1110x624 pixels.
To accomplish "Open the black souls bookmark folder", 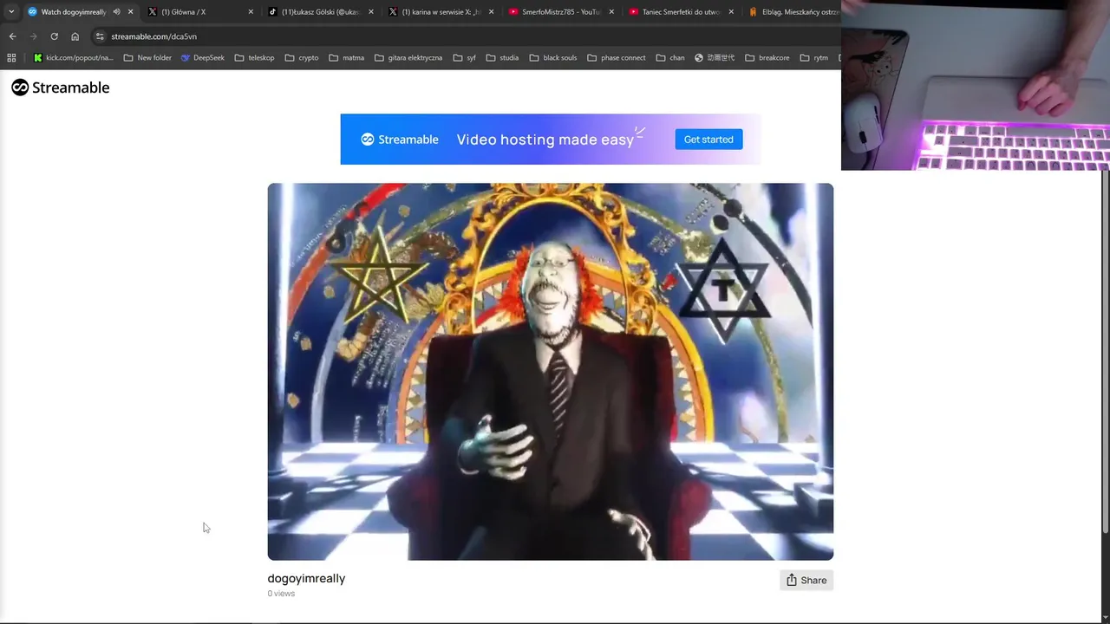I will (x=552, y=58).
